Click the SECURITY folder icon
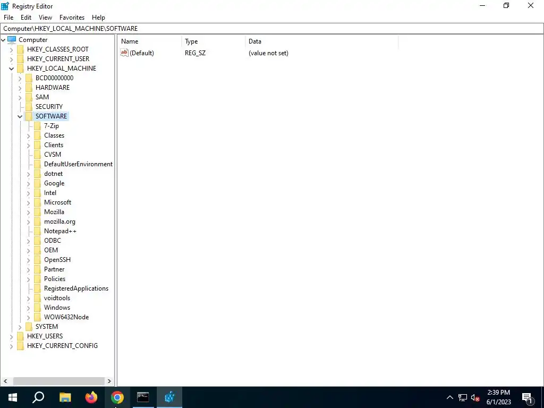The image size is (544, 408). [29, 106]
